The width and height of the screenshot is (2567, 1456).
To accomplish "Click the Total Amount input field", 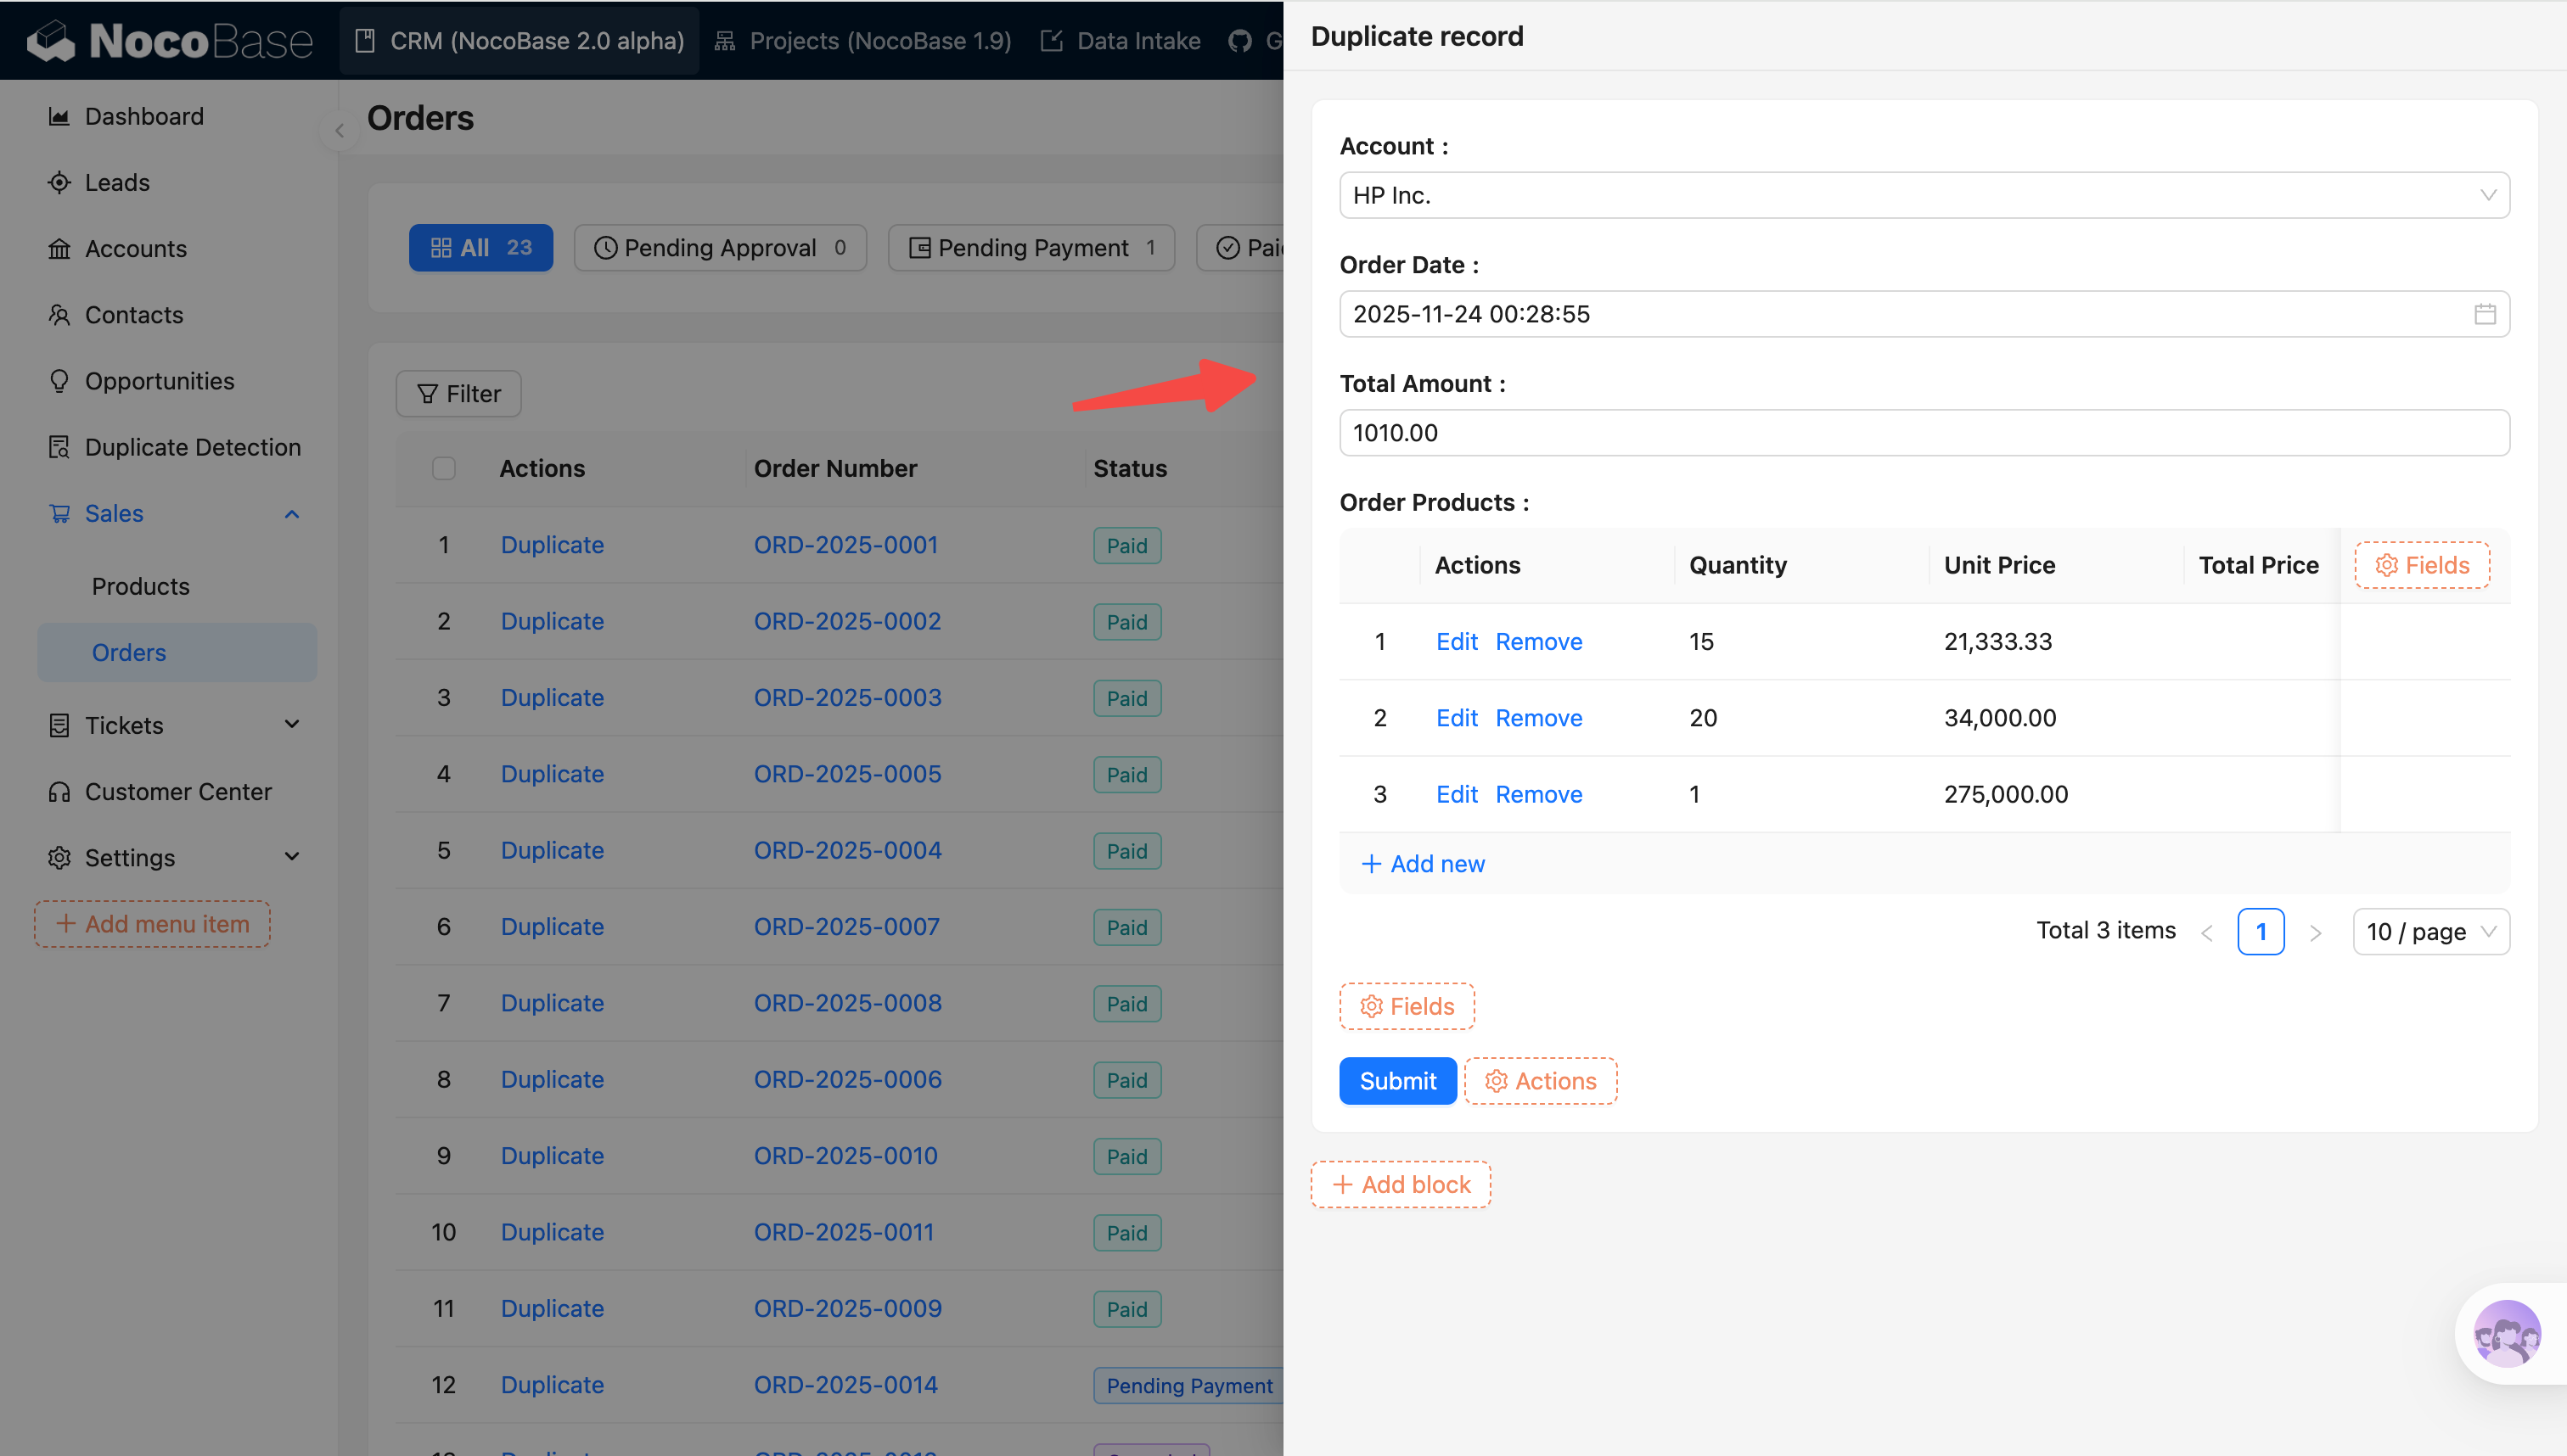I will pos(1923,433).
